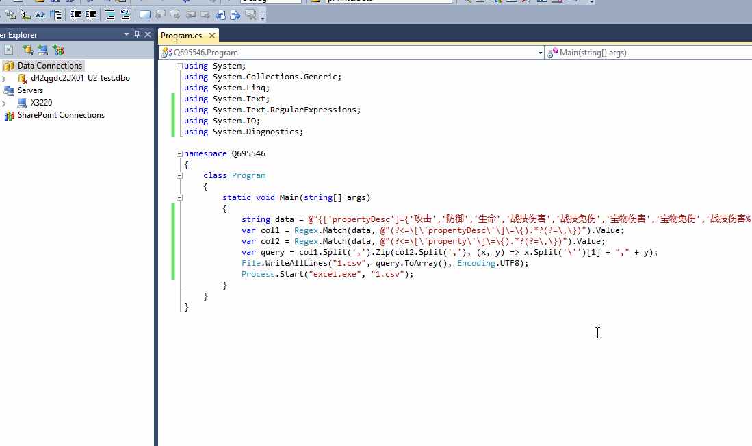Close the Server Explorer panel
Image resolution: width=752 pixels, height=446 pixels.
pos(148,34)
